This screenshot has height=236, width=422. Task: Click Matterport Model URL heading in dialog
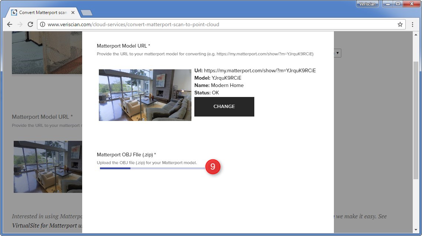point(123,46)
